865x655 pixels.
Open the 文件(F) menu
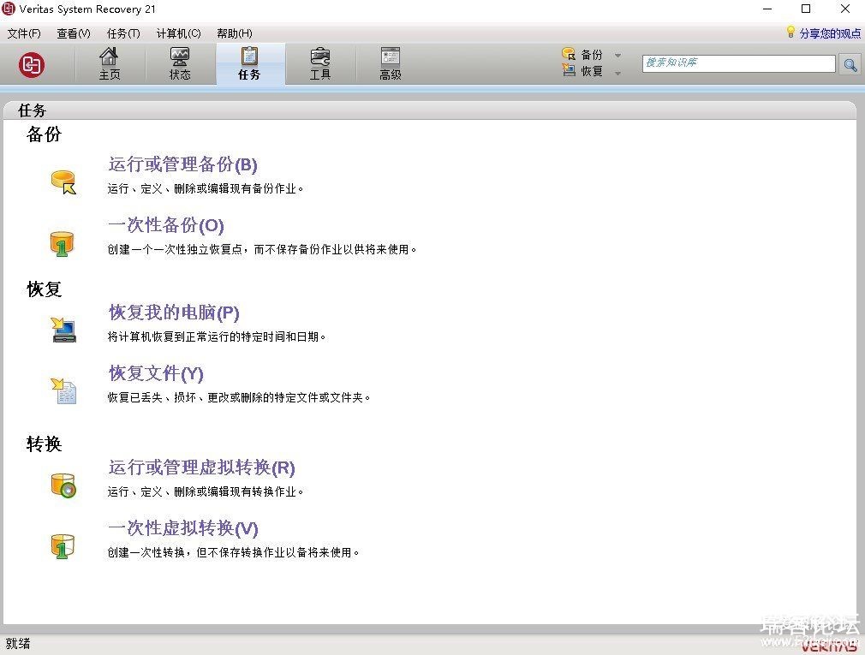pyautogui.click(x=24, y=33)
